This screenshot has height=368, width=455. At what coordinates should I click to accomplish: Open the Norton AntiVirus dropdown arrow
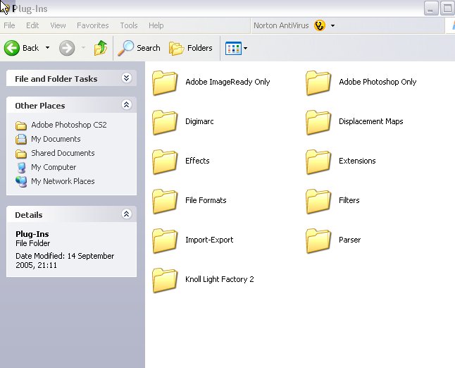[333, 26]
